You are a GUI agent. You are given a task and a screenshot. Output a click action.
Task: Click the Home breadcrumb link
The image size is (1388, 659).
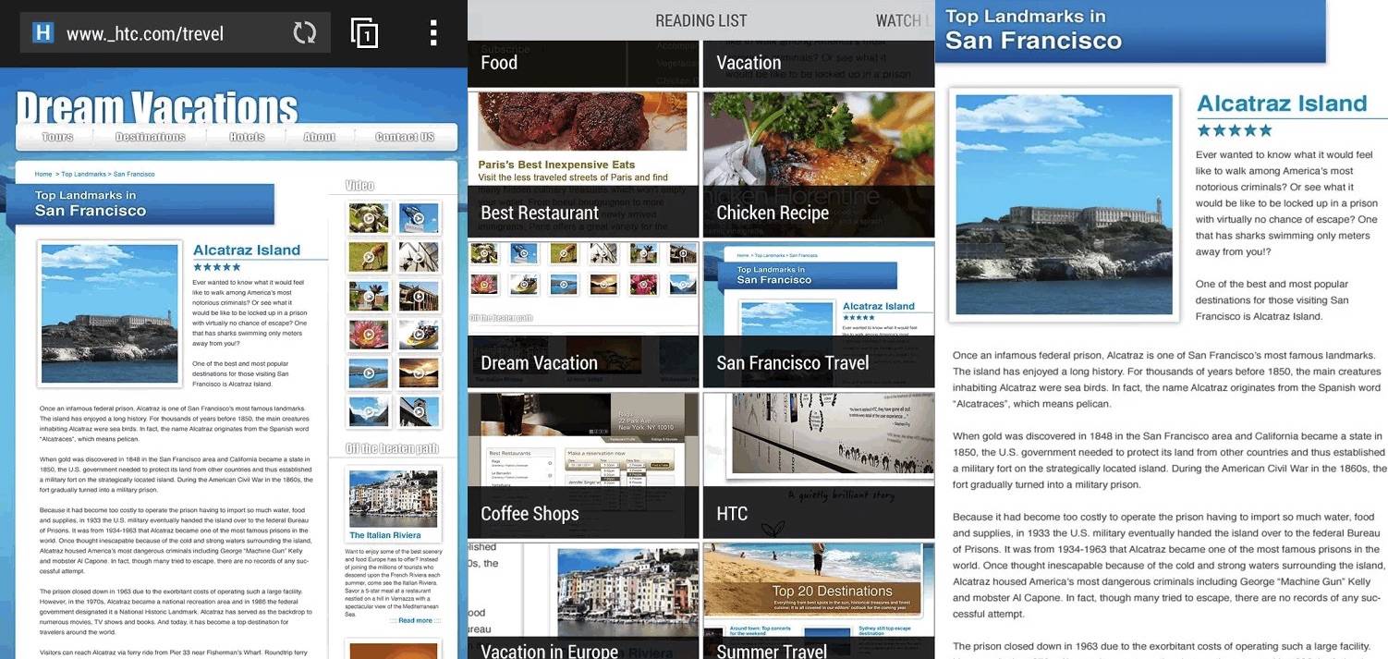[x=43, y=174]
